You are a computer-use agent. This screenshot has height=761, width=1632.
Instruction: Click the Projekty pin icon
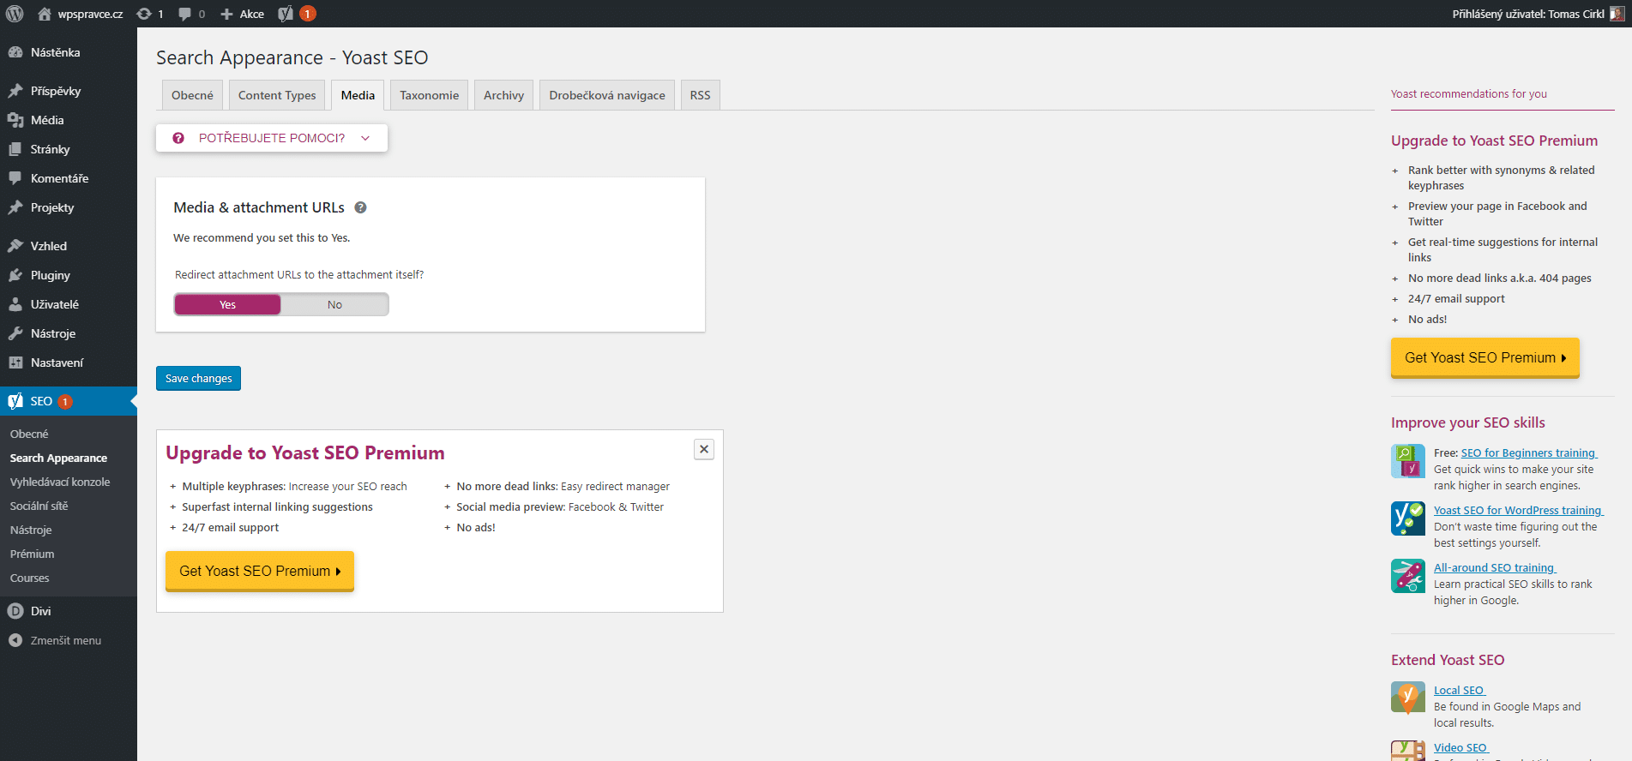pyautogui.click(x=15, y=207)
